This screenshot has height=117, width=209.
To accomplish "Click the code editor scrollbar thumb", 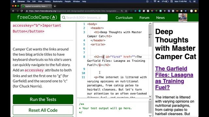I will 150,36.
